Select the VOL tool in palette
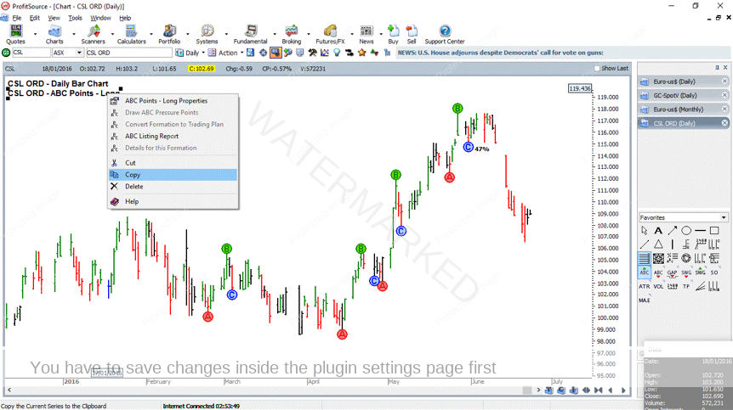Viewport: 733px width, 410px height. pos(658,286)
